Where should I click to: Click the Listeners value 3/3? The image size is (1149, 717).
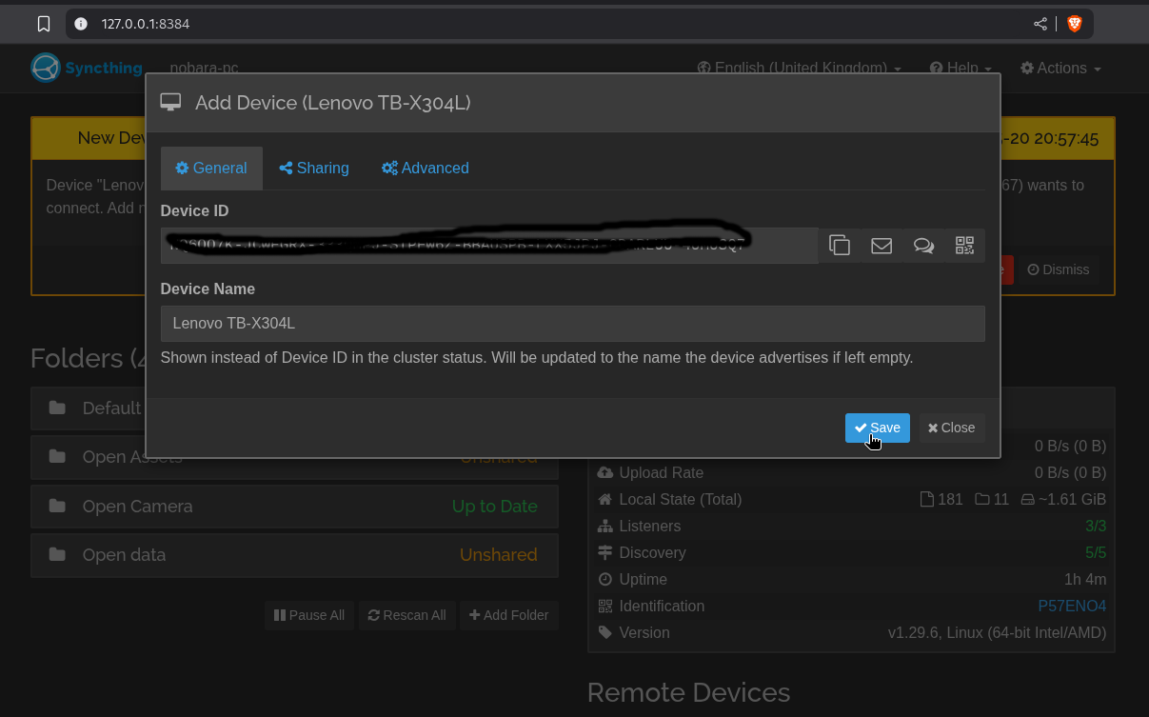(1096, 526)
